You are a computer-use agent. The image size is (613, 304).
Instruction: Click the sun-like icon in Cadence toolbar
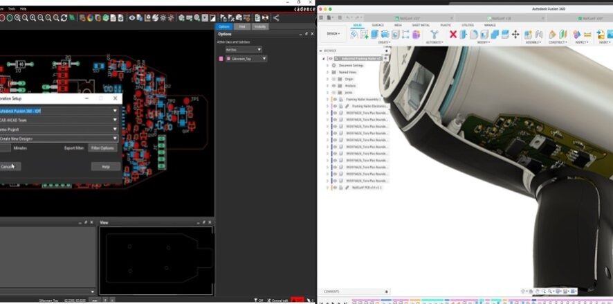click(x=163, y=17)
